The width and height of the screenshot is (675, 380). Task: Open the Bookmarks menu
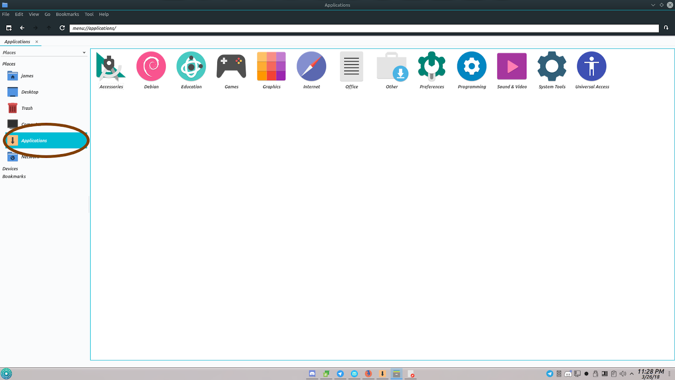67,14
